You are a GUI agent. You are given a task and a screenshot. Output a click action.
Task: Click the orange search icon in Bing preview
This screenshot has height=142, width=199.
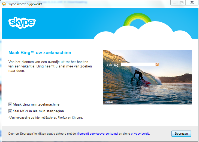coord(157,64)
